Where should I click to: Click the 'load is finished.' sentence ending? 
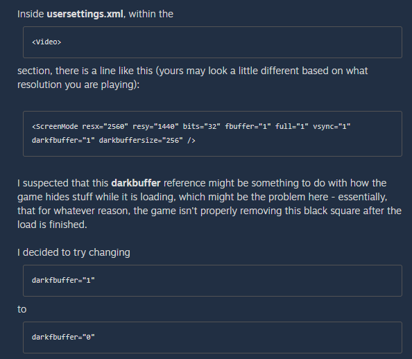[x=52, y=225]
